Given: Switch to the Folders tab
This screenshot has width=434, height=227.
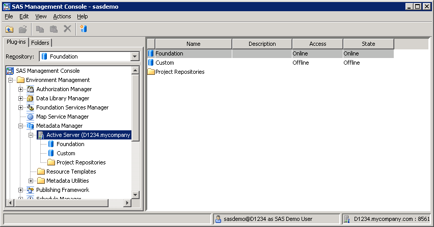Looking at the screenshot, I should [40, 43].
